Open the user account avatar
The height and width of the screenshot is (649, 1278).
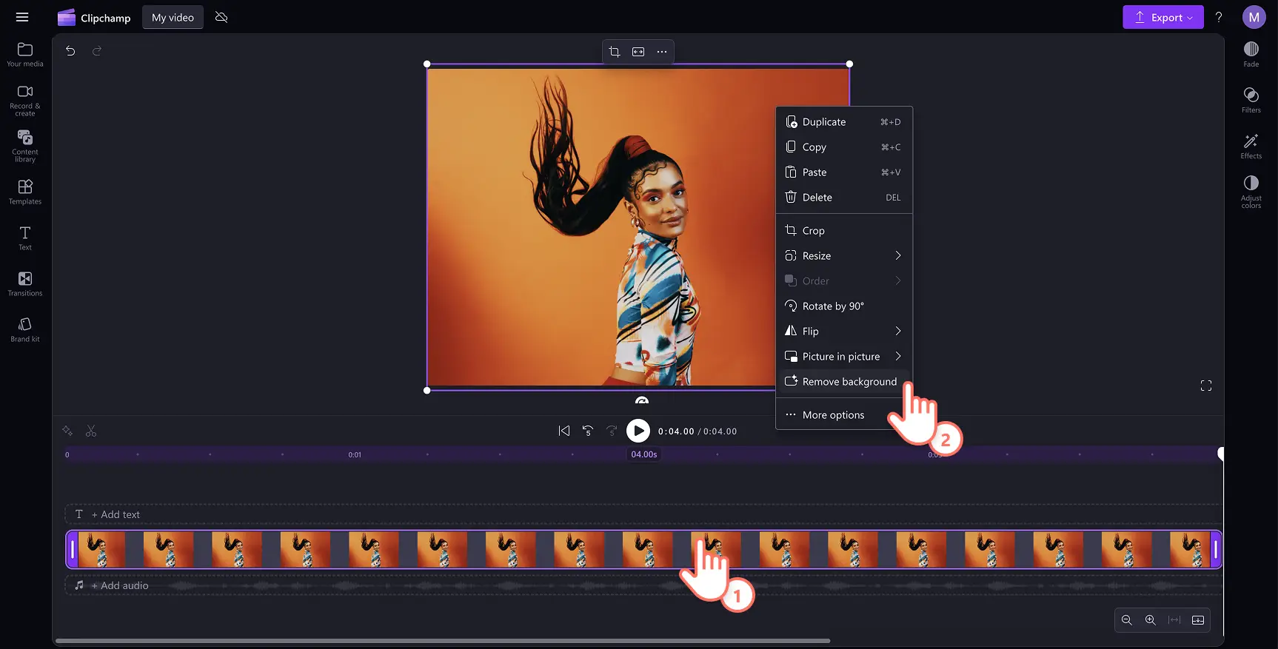pos(1254,17)
